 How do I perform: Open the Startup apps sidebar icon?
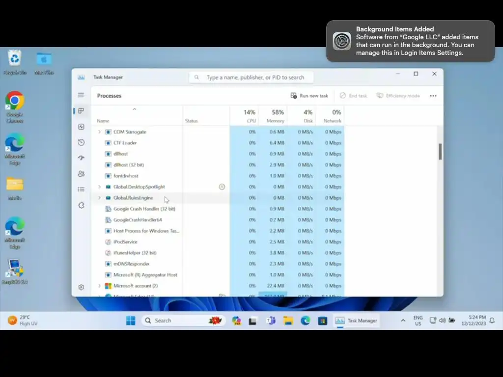[x=81, y=158]
